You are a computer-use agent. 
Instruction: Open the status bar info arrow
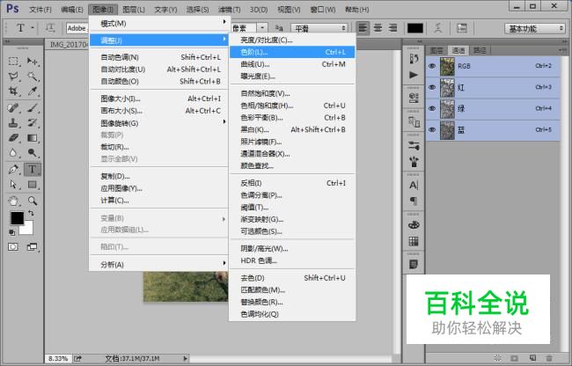click(186, 359)
